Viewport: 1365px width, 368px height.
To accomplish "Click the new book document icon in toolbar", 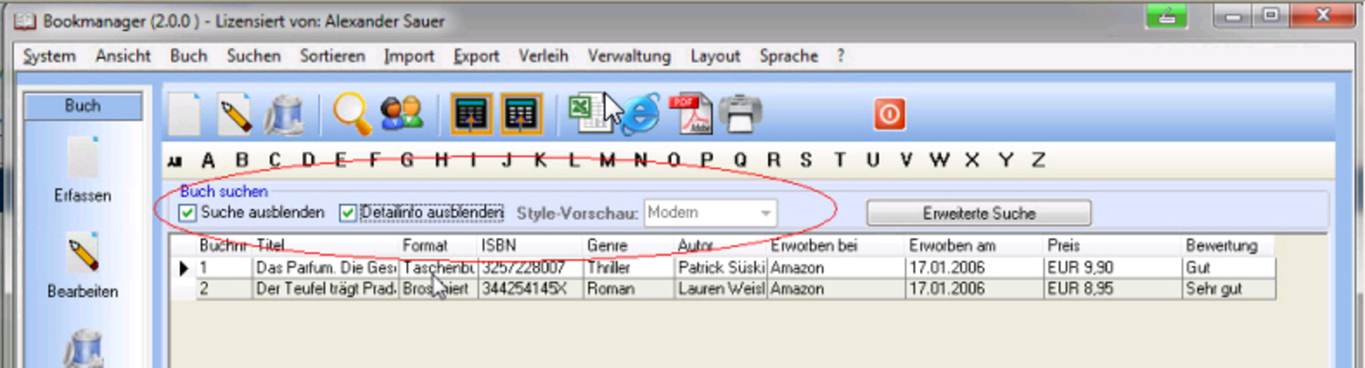I will [186, 114].
